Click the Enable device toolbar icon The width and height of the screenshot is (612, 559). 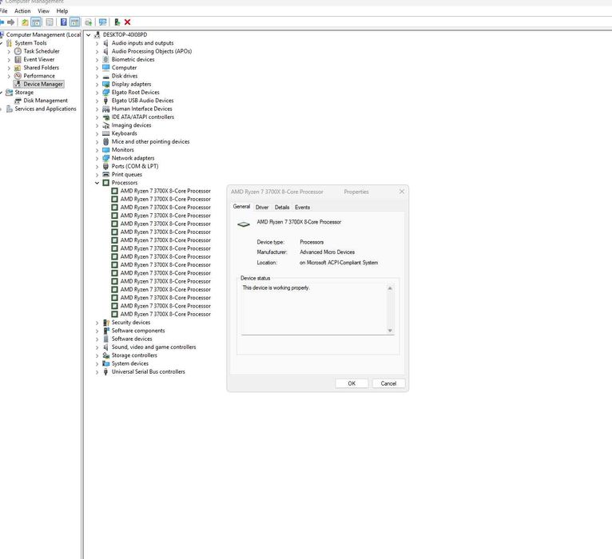(x=117, y=22)
